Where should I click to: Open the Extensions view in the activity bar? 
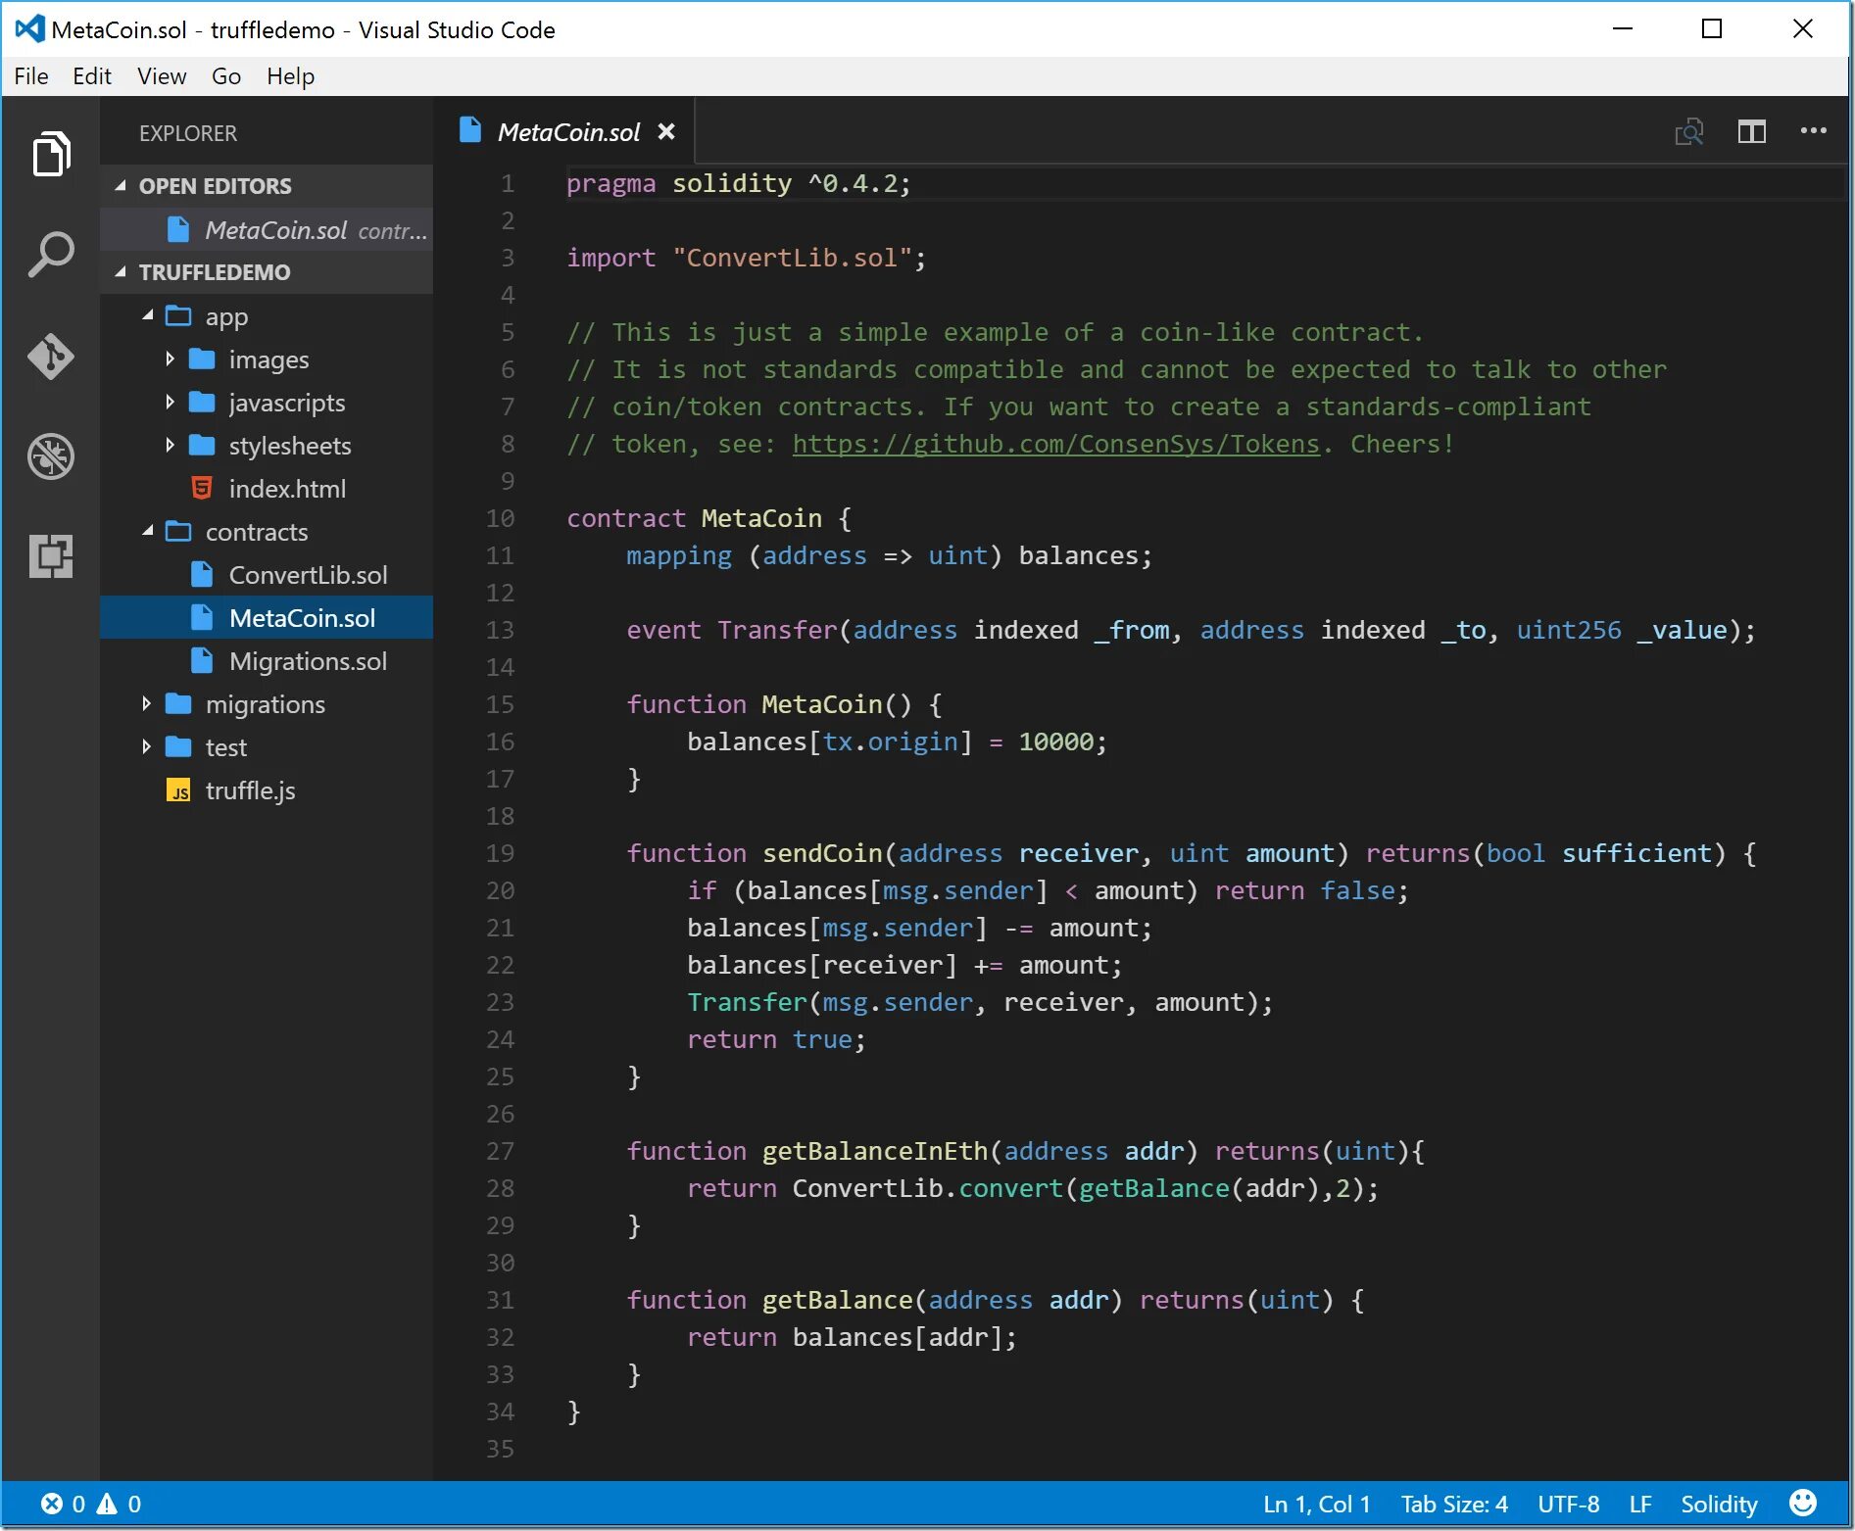click(x=51, y=556)
